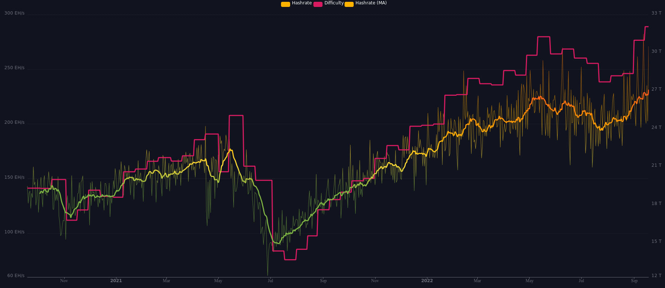
Task: Select the 27 T difficulty axis label
Action: (x=656, y=89)
